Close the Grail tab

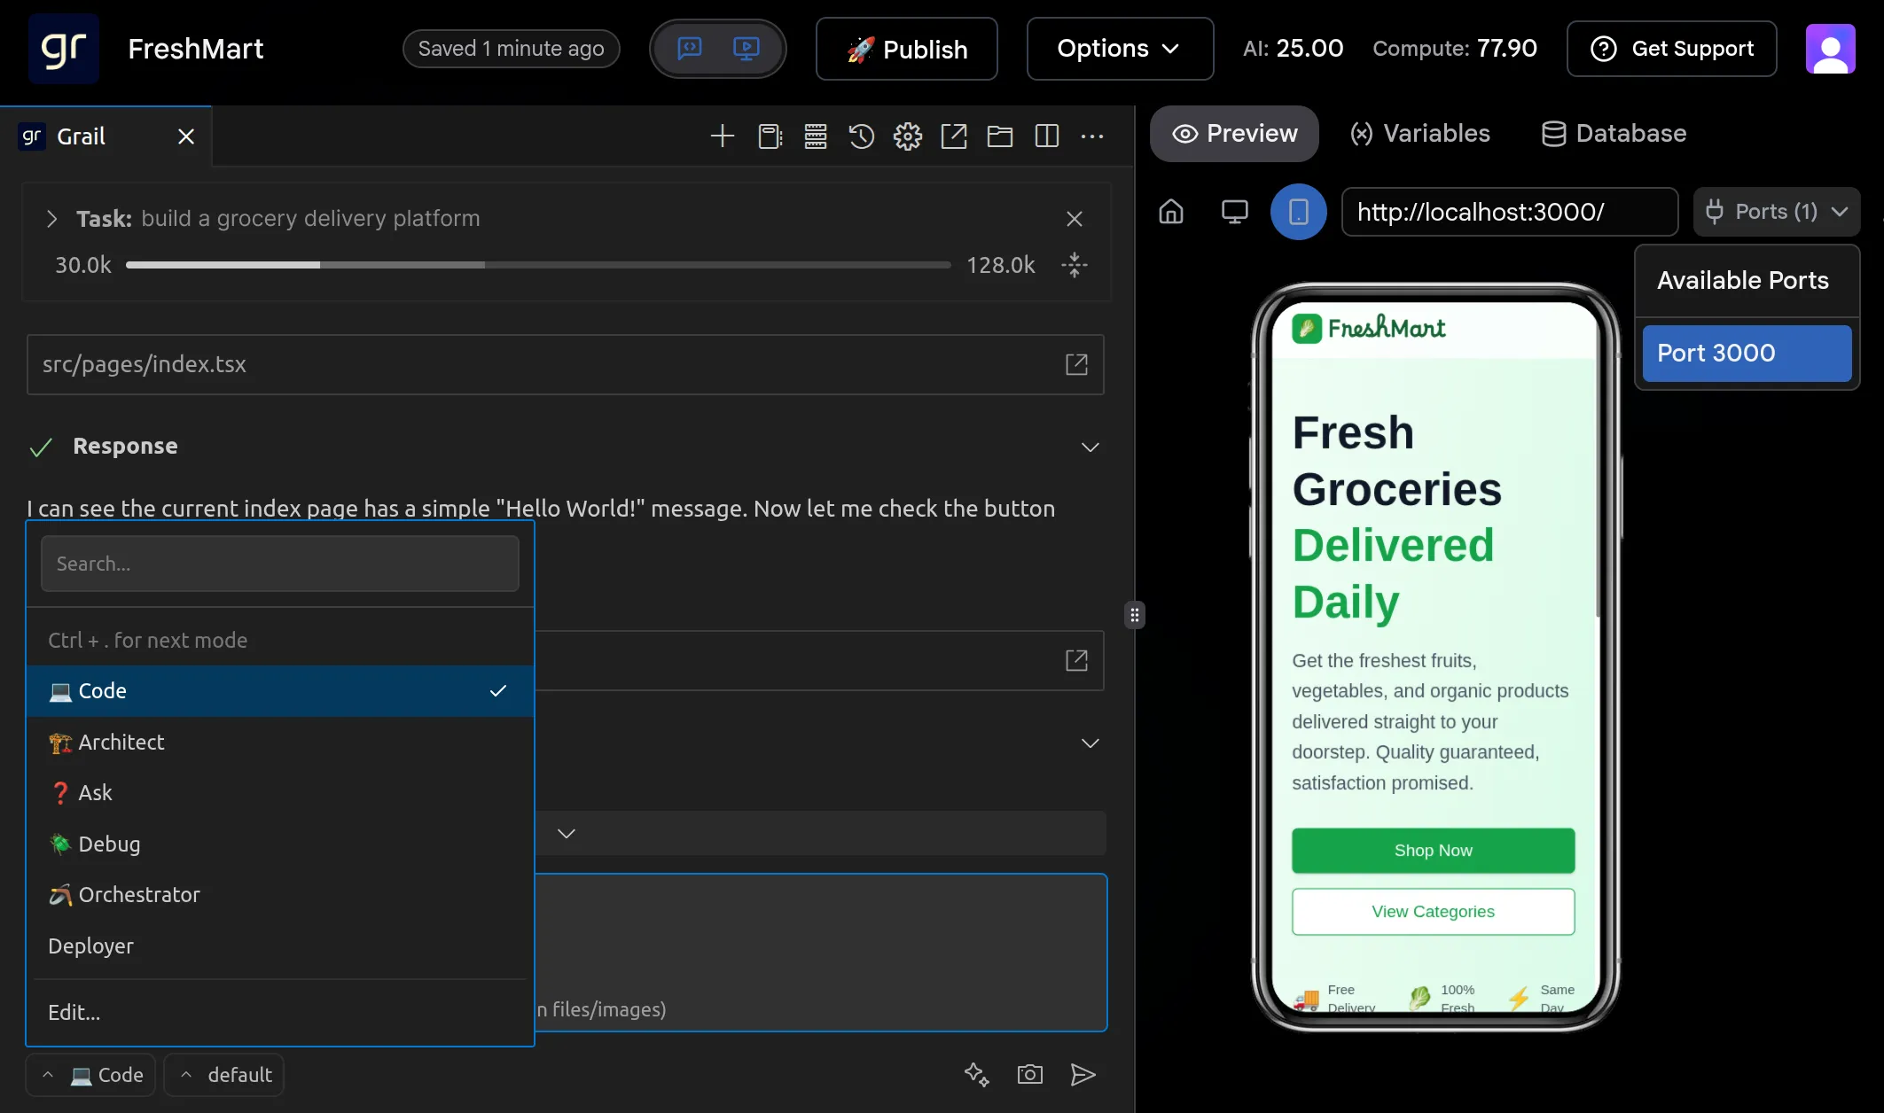(x=186, y=136)
